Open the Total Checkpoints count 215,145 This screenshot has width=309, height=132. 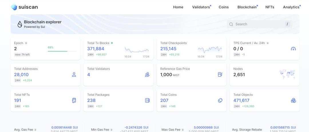pyautogui.click(x=168, y=49)
